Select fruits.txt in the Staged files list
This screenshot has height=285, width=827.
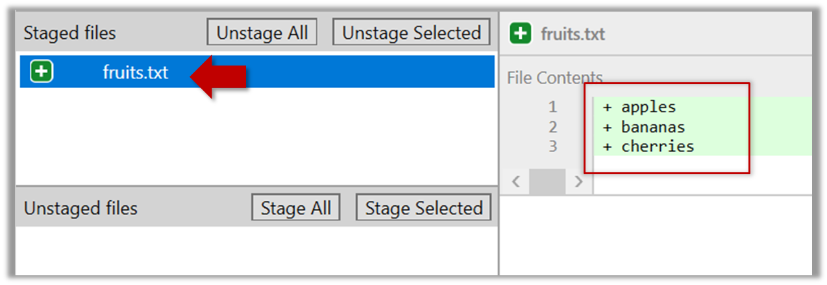click(x=135, y=72)
